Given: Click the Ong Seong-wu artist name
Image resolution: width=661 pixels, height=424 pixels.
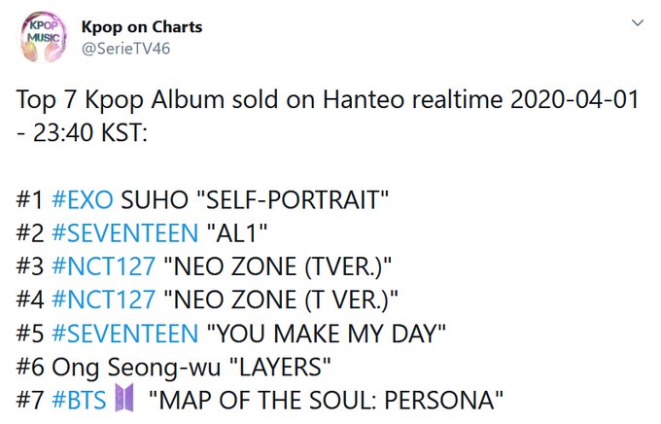Looking at the screenshot, I should tap(136, 368).
